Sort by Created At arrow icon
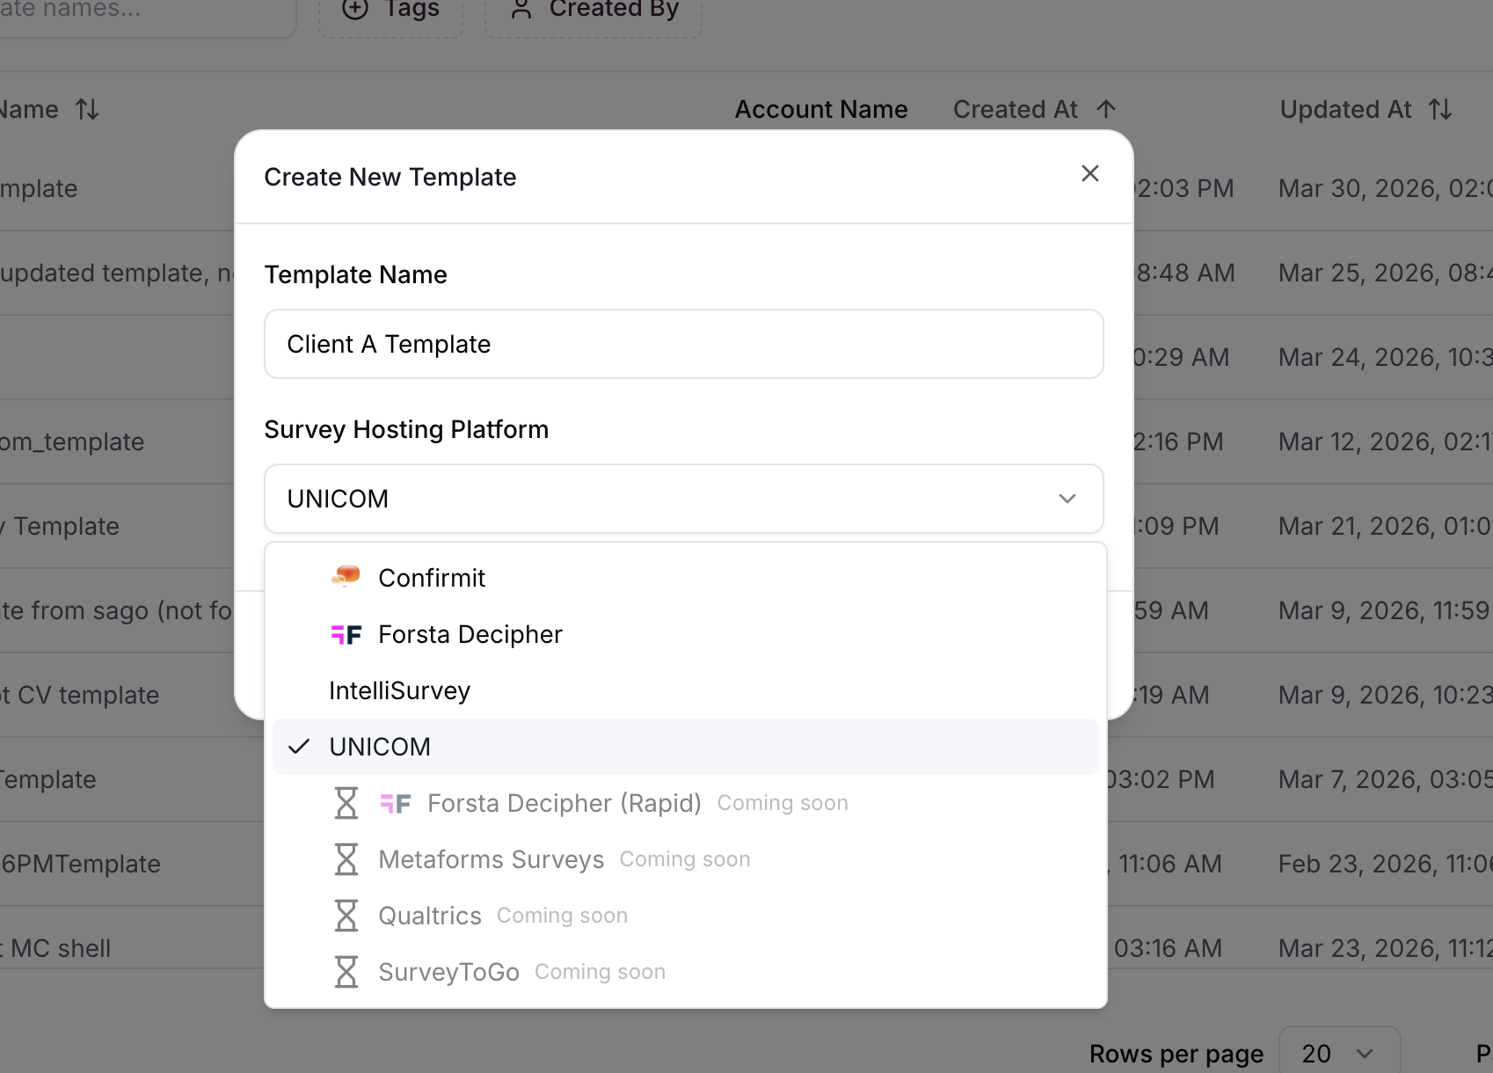The image size is (1493, 1073). coord(1106,109)
